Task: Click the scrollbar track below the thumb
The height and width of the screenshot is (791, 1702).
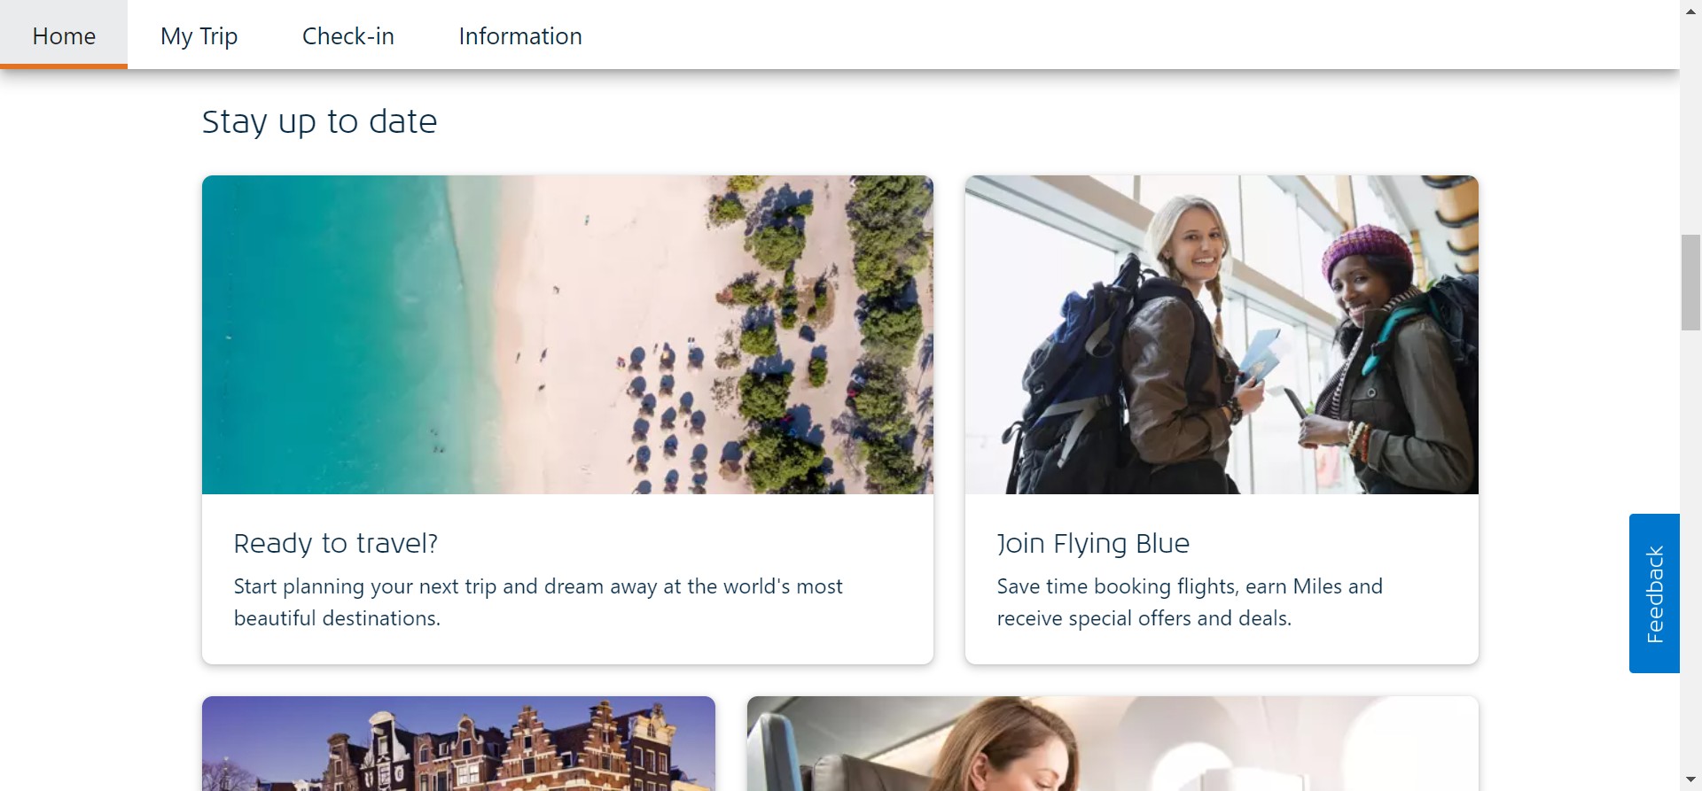Action: [1690, 549]
